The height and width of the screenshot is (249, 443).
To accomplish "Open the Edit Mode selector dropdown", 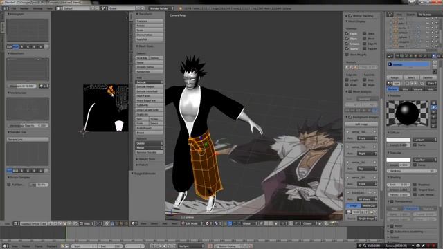I will click(x=192, y=223).
